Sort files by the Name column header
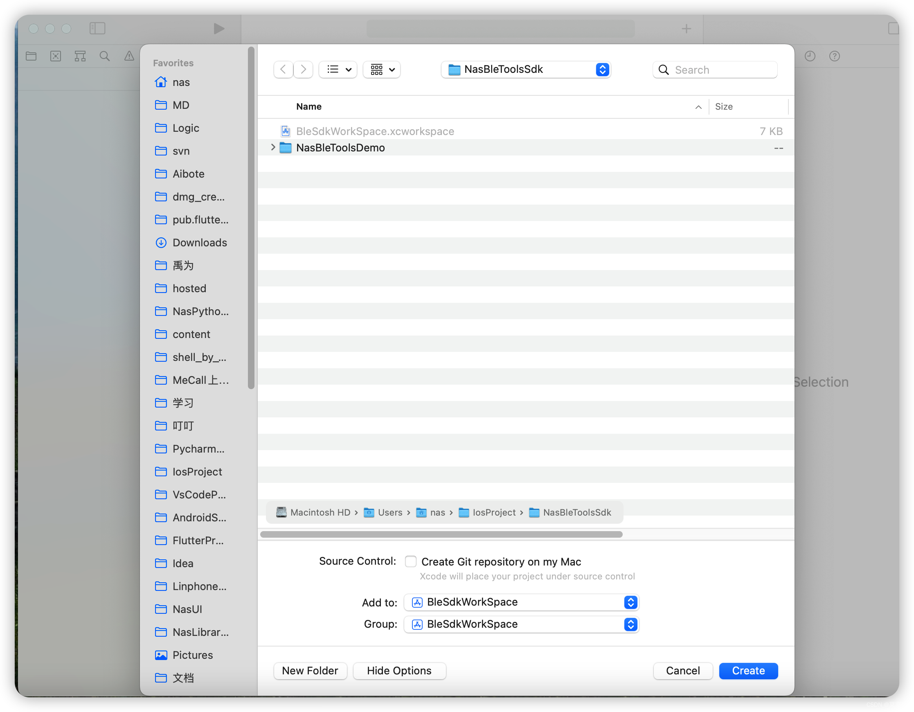 tap(309, 107)
